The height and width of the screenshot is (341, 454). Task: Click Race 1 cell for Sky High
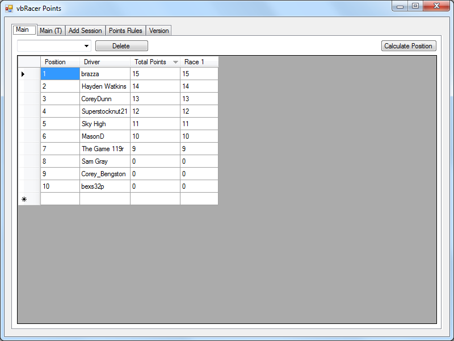pos(199,124)
